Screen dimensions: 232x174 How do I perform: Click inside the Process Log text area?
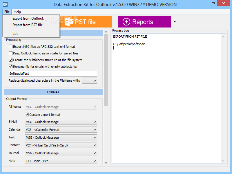coord(166,99)
